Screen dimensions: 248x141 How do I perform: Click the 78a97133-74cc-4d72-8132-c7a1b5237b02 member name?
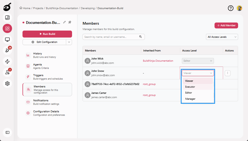[x=115, y=84]
